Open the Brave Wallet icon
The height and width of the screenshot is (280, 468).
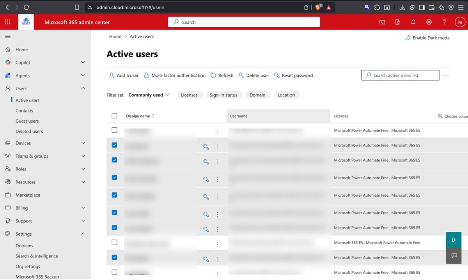coord(431,7)
